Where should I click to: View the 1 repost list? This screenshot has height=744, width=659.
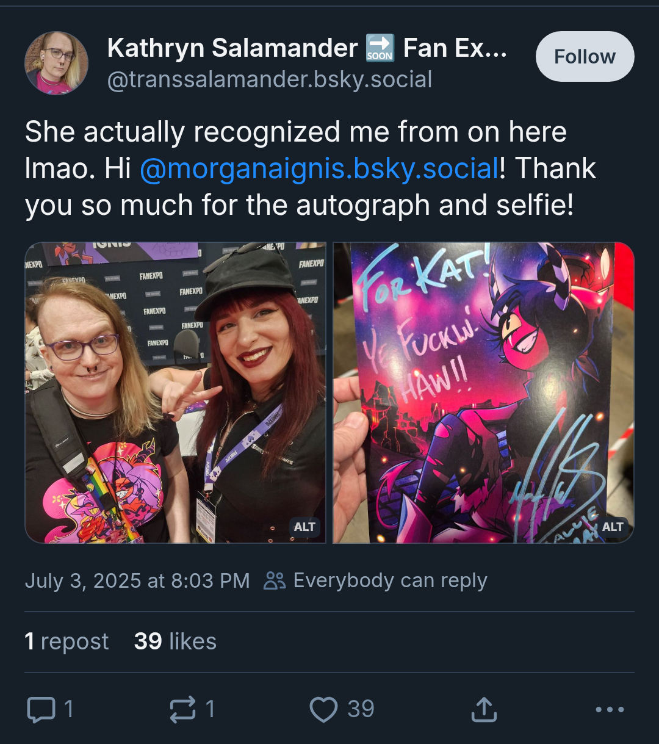(x=67, y=641)
